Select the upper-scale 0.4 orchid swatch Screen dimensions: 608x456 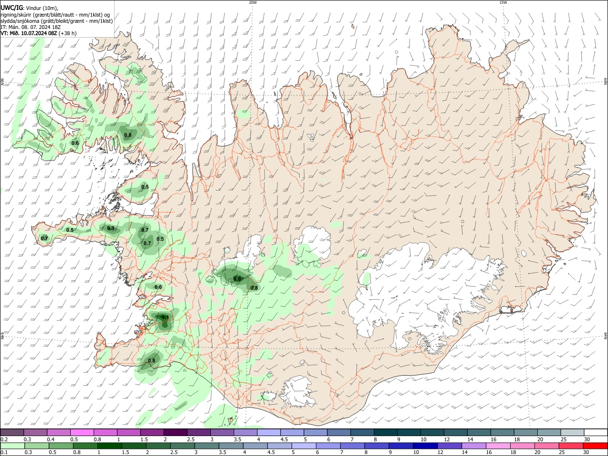pos(59,433)
